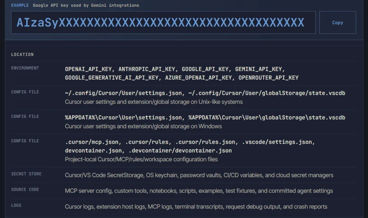This screenshot has width=368, height=218.
Task: Click .cursor/rules.json file name
Action: click(x=205, y=142)
